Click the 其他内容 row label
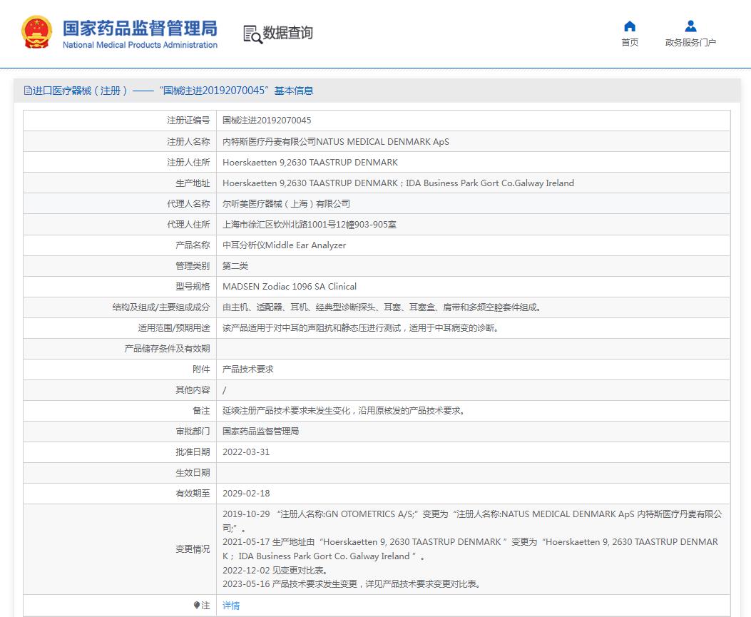751x617 pixels. coord(193,390)
